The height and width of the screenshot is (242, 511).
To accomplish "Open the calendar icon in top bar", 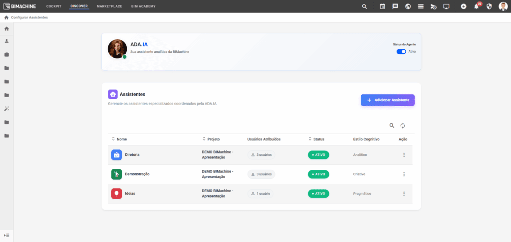I will (x=382, y=6).
